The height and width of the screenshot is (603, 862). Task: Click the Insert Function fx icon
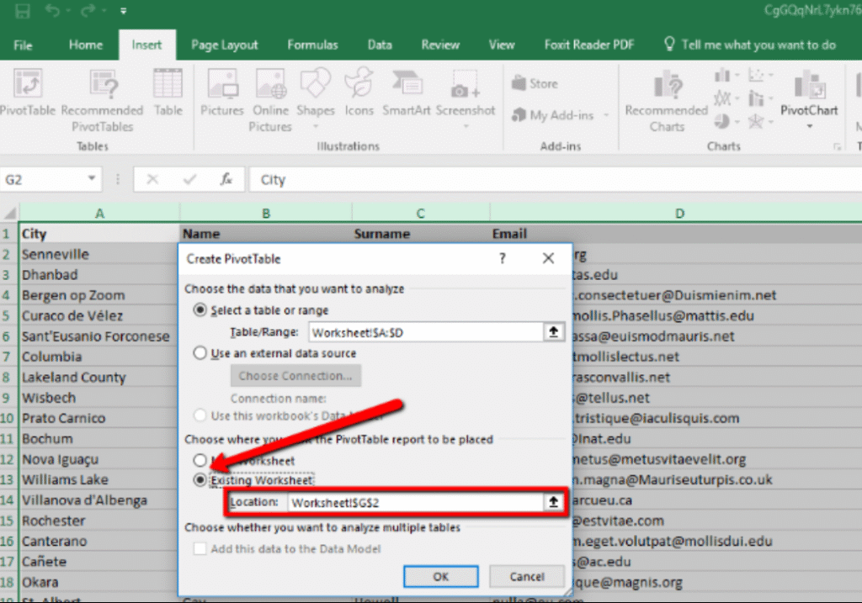(226, 180)
